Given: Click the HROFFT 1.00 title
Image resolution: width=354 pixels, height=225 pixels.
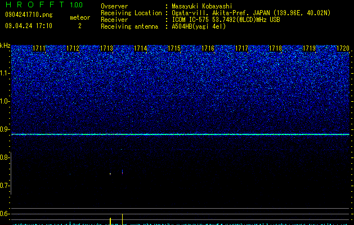Looking at the screenshot, I should [44, 4].
